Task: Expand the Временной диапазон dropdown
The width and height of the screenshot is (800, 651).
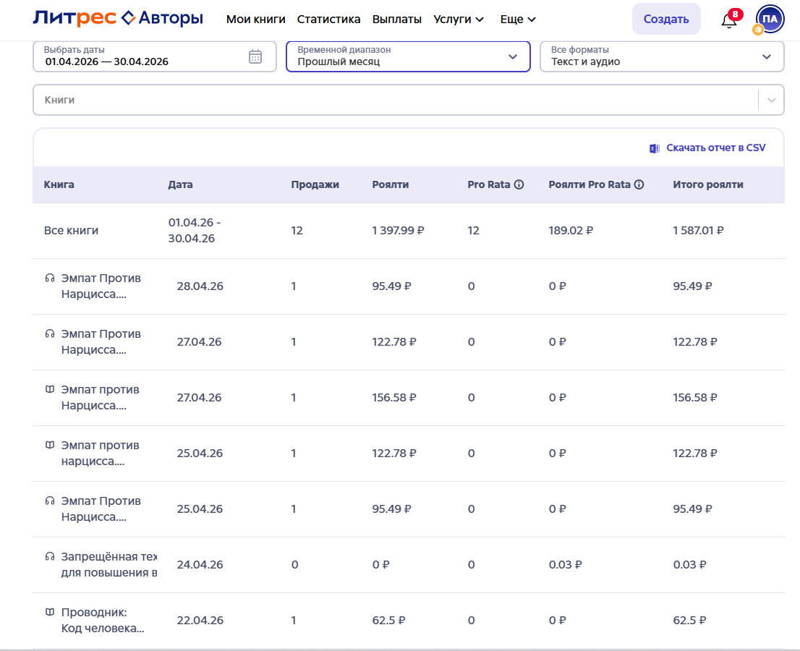Action: 408,56
